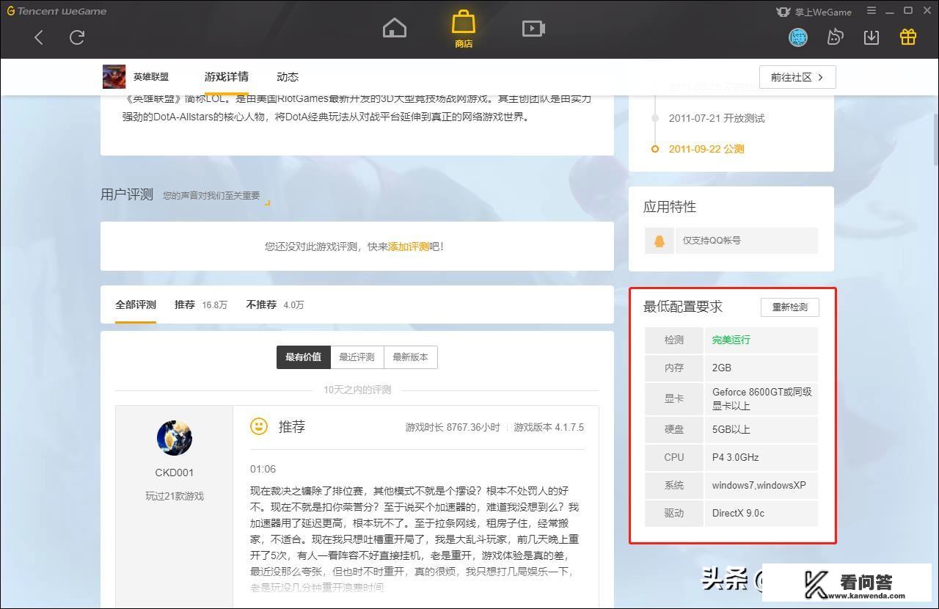This screenshot has width=939, height=609.
Task: Open the gift box icon
Action: click(908, 37)
